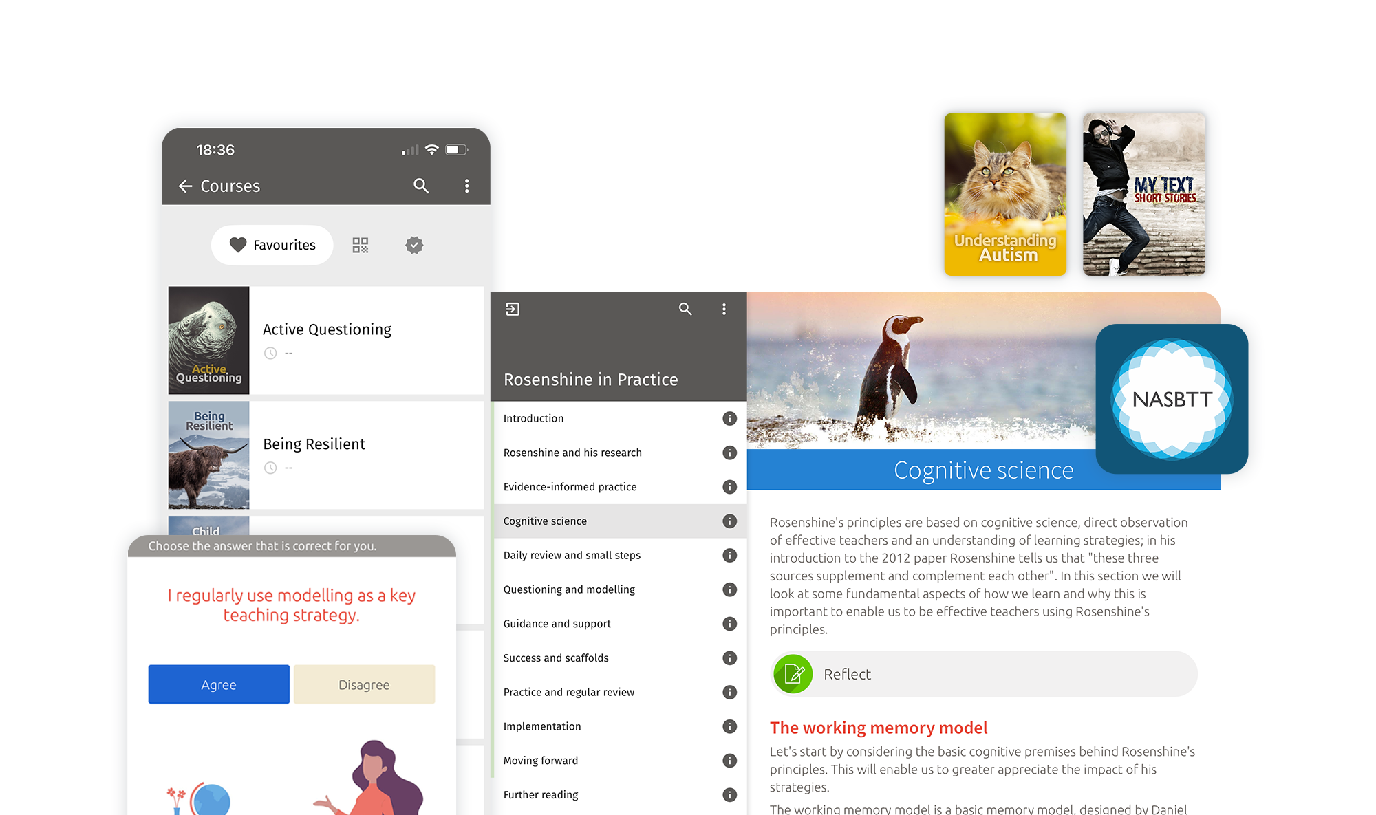Open the Questioning and modelling section

click(569, 589)
